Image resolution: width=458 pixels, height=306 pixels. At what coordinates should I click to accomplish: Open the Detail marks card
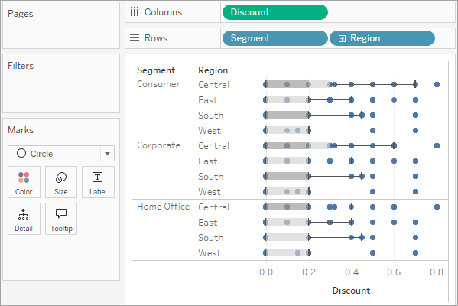click(x=24, y=219)
